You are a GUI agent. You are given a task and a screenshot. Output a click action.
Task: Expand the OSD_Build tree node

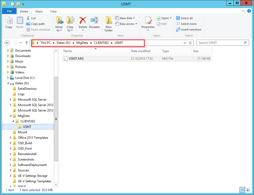(11, 143)
